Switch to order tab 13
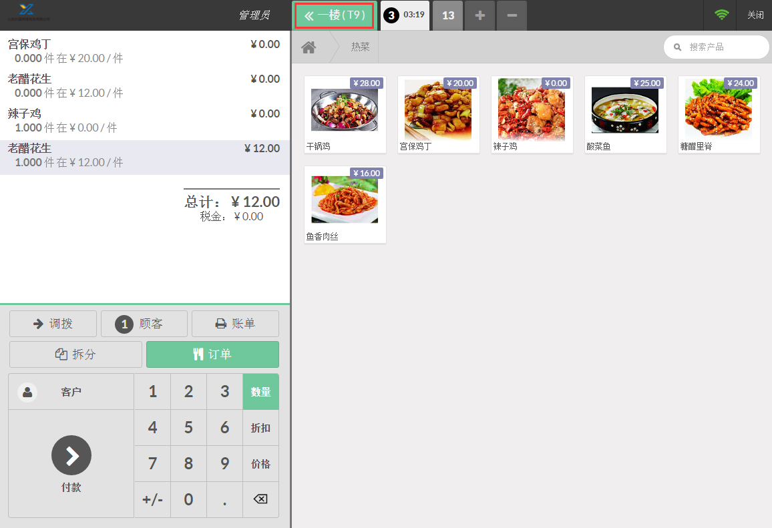Viewport: 772px width, 528px height. (x=448, y=15)
